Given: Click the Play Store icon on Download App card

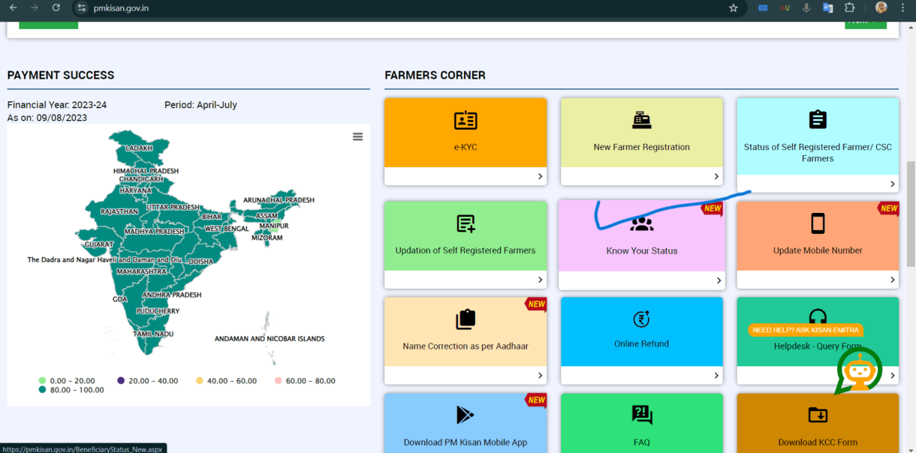Looking at the screenshot, I should coord(466,415).
